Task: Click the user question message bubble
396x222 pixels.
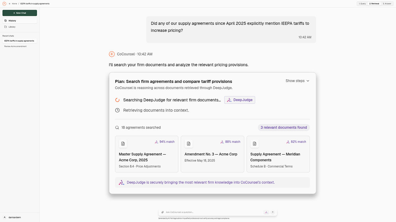Action: click(231, 30)
